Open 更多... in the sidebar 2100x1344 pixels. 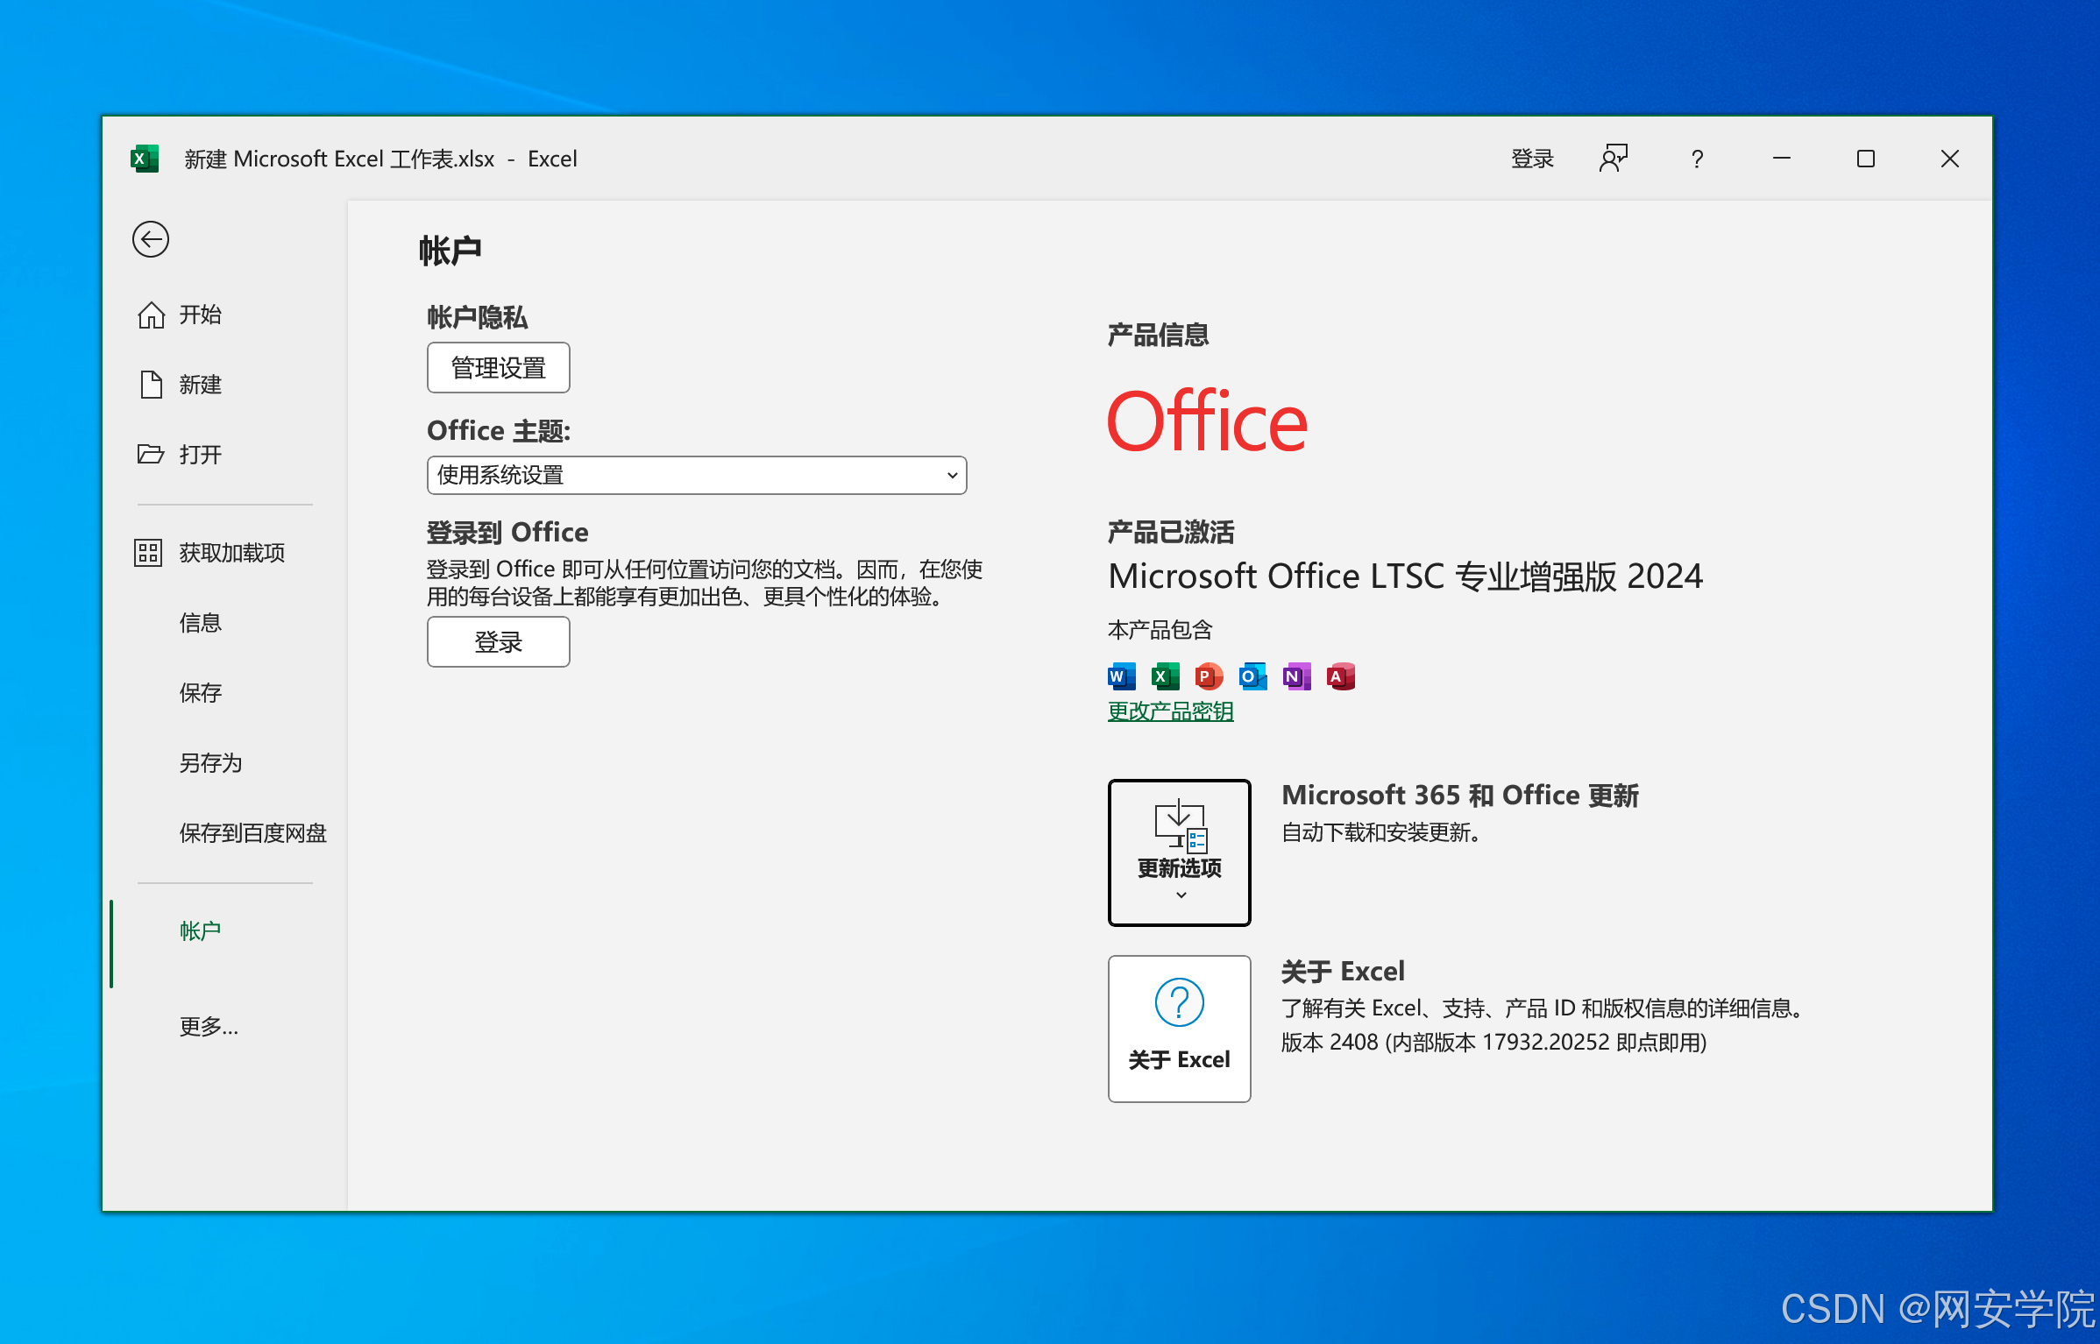(x=209, y=1026)
